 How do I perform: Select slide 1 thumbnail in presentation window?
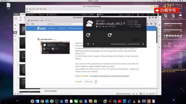[x=22, y=29]
